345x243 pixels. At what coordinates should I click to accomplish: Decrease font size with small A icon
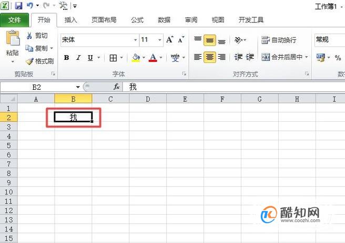click(181, 40)
